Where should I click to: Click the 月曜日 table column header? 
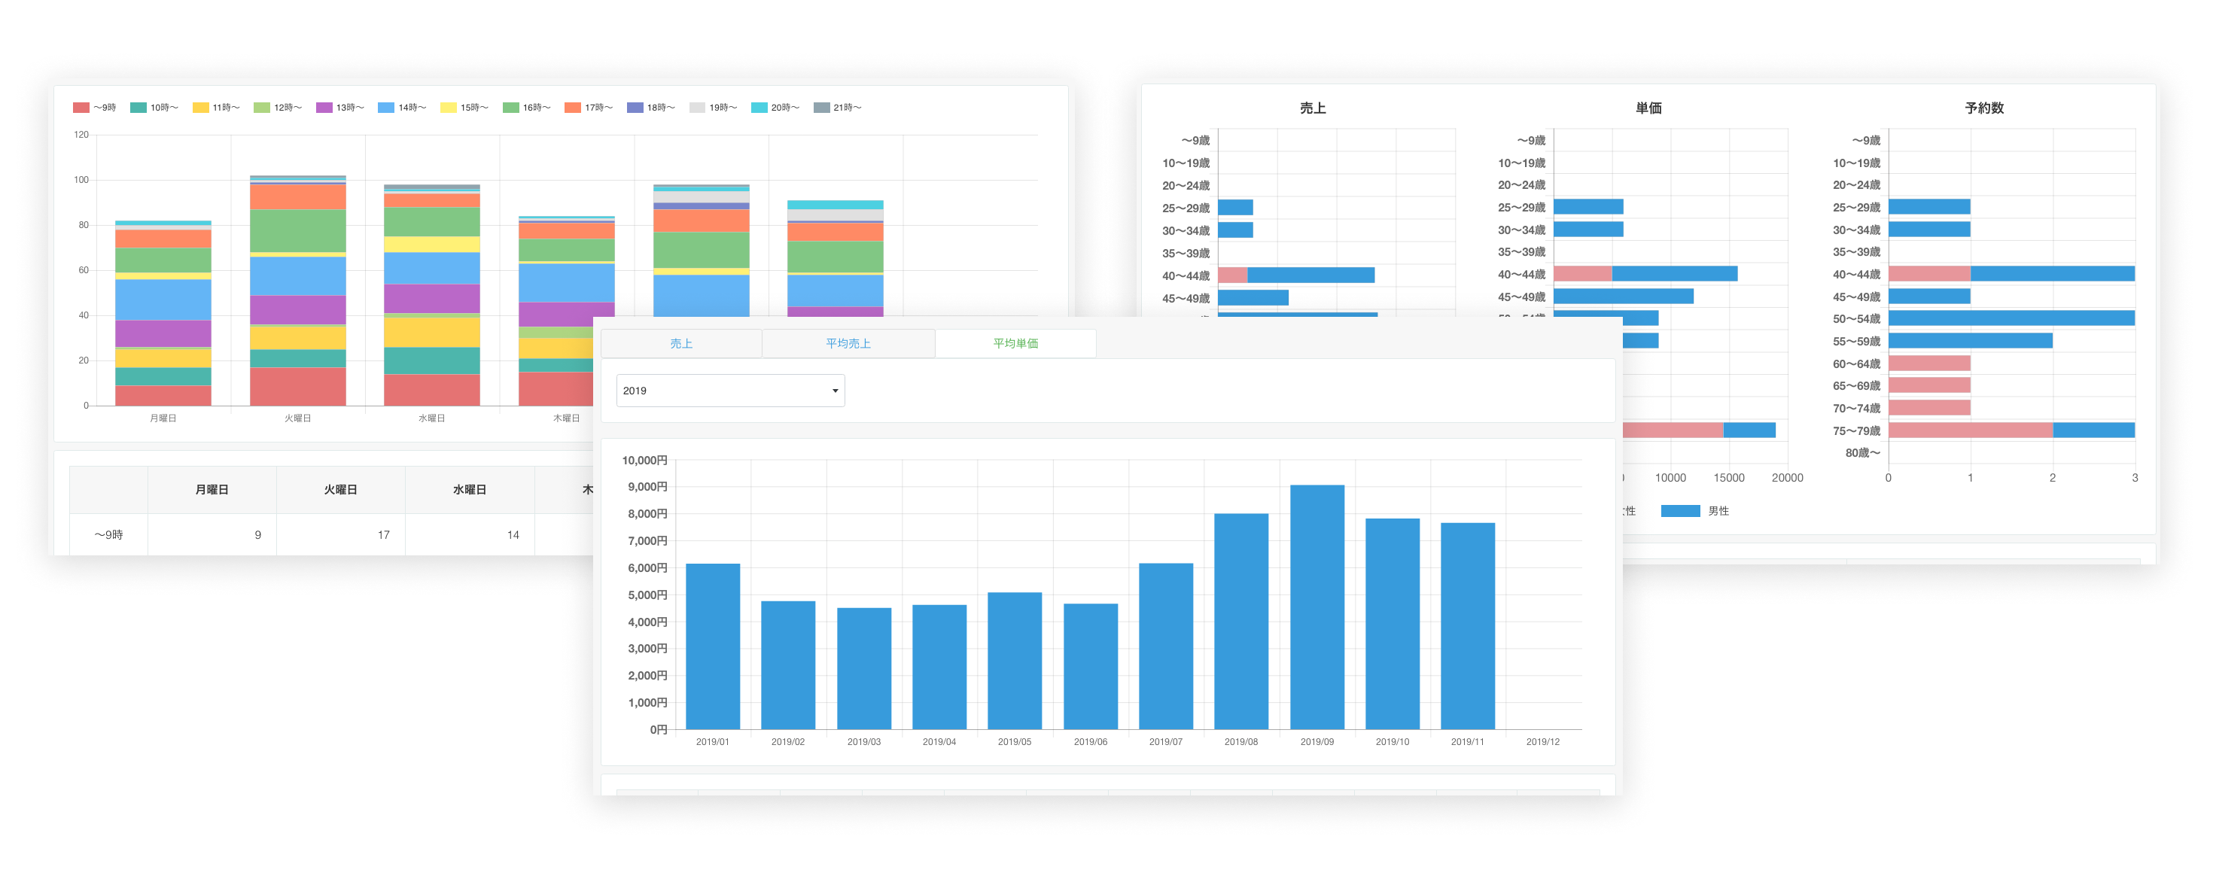point(212,489)
